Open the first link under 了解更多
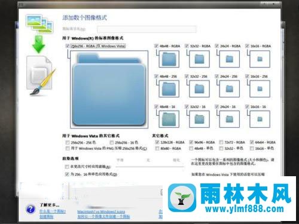Screen dimensions: 299x224 pyautogui.click(x=53, y=211)
